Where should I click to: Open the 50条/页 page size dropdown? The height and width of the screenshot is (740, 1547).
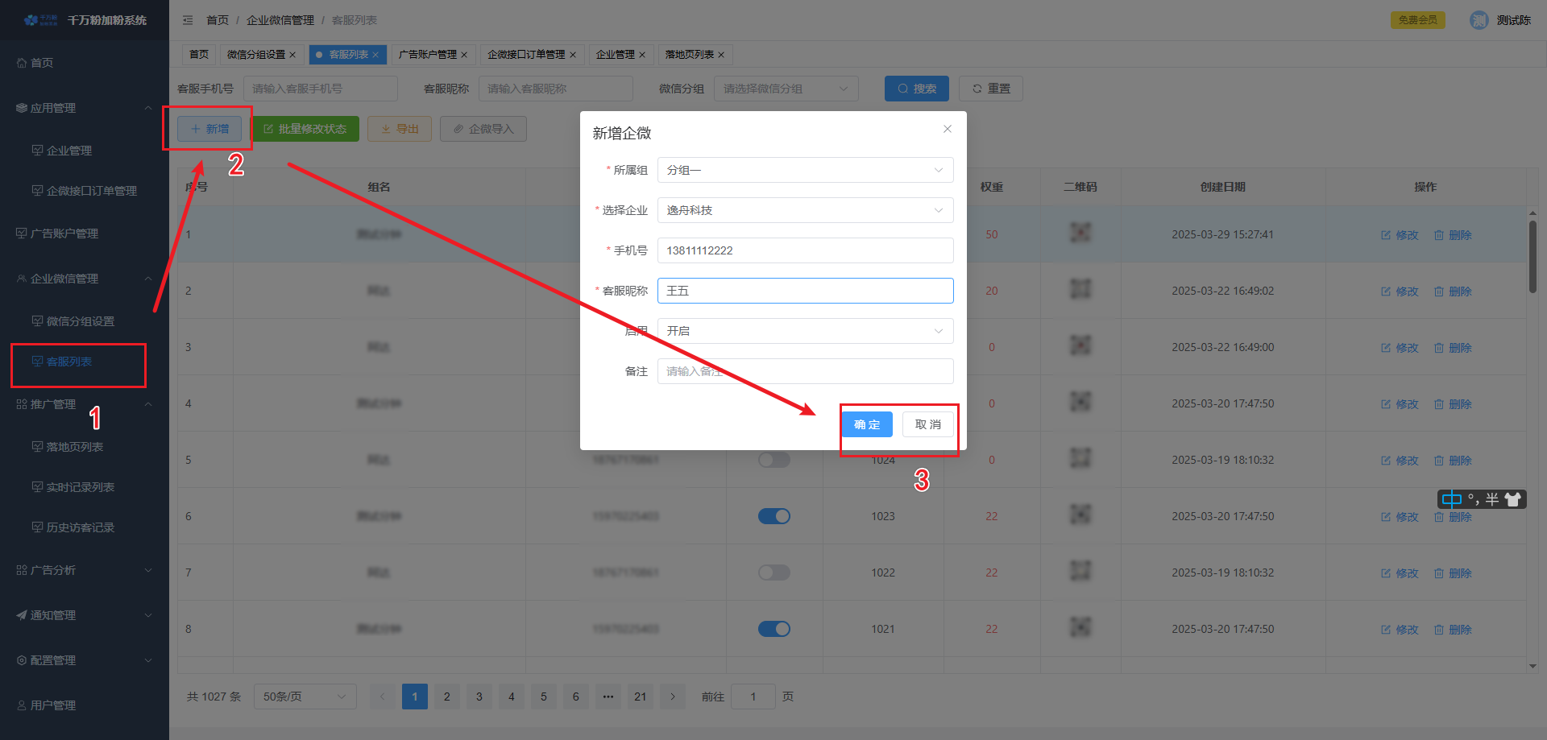(305, 697)
